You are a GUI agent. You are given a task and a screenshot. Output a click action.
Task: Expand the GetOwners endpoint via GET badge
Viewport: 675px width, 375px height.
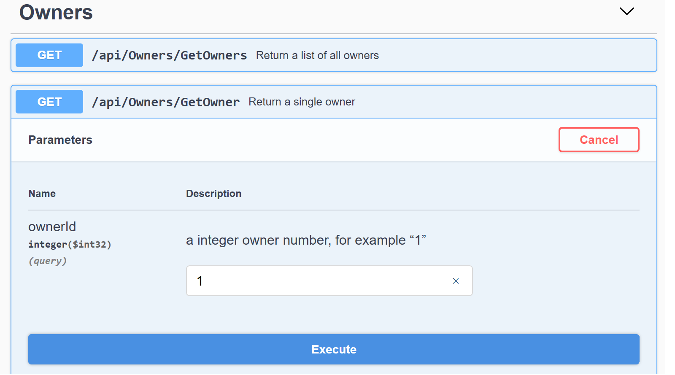pyautogui.click(x=49, y=55)
